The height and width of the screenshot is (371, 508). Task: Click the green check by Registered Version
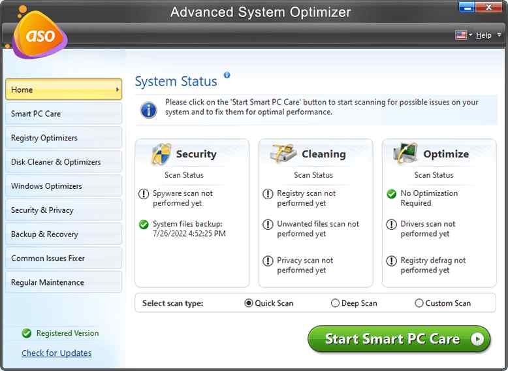pyautogui.click(x=27, y=333)
